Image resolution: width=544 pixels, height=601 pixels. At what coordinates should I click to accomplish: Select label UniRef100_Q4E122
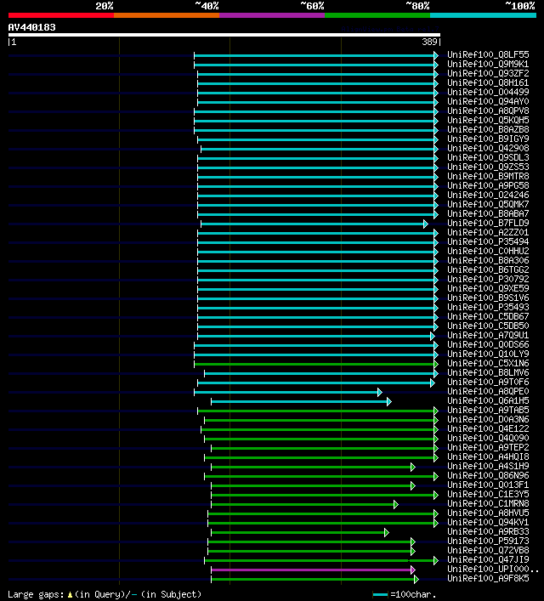point(488,428)
